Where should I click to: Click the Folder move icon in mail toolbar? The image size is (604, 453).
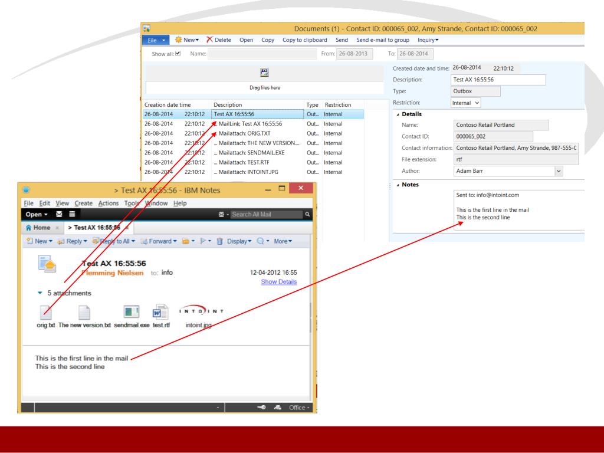(186, 241)
